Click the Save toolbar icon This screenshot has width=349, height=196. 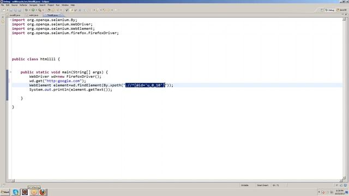pyautogui.click(x=11, y=10)
